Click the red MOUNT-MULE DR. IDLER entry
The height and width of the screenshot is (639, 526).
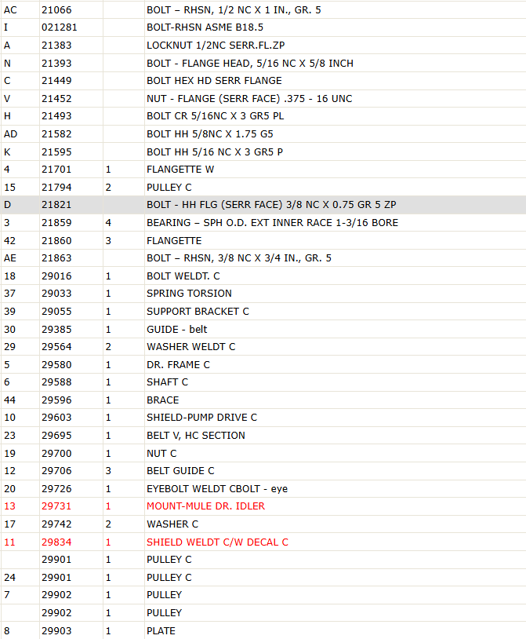click(x=205, y=506)
